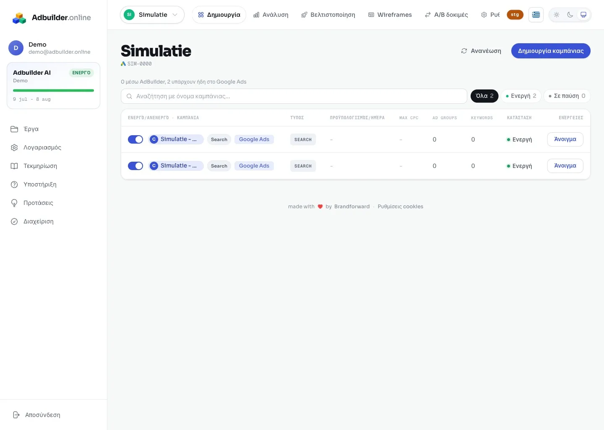Click the second row's Google Ads tag

pyautogui.click(x=254, y=166)
